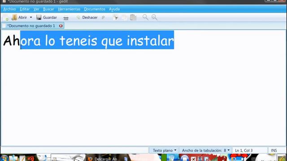Image resolution: width=287 pixels, height=161 pixels.
Task: Open the Windows Start button
Action: 4,158
